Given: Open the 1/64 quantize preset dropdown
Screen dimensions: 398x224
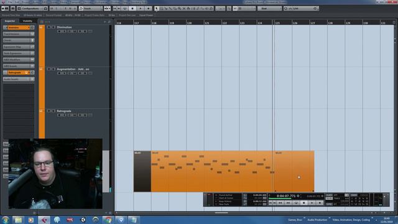Looking at the screenshot, I should (x=301, y=8).
